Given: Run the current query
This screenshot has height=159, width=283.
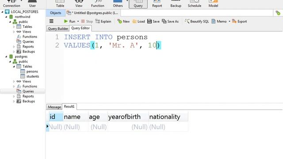Looking at the screenshot, I should click(x=70, y=21).
